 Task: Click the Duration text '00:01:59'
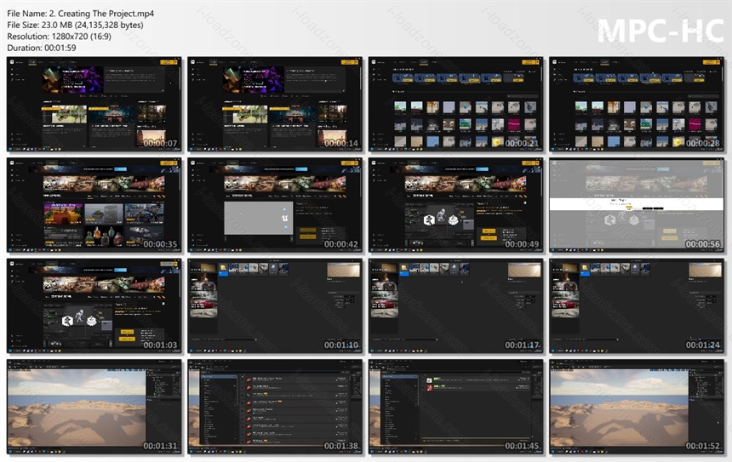tap(60, 48)
